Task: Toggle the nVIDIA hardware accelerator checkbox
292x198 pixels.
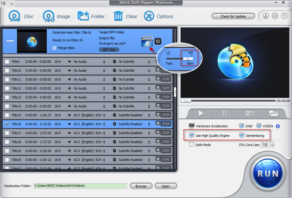Action: 259,126
